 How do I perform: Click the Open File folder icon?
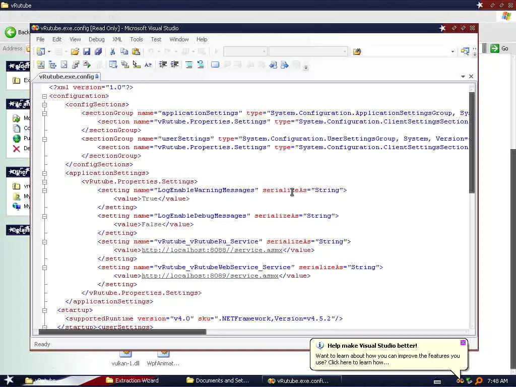pyautogui.click(x=75, y=51)
